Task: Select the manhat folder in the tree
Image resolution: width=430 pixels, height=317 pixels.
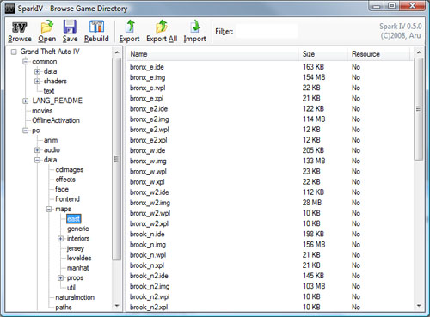Action: pyautogui.click(x=77, y=268)
